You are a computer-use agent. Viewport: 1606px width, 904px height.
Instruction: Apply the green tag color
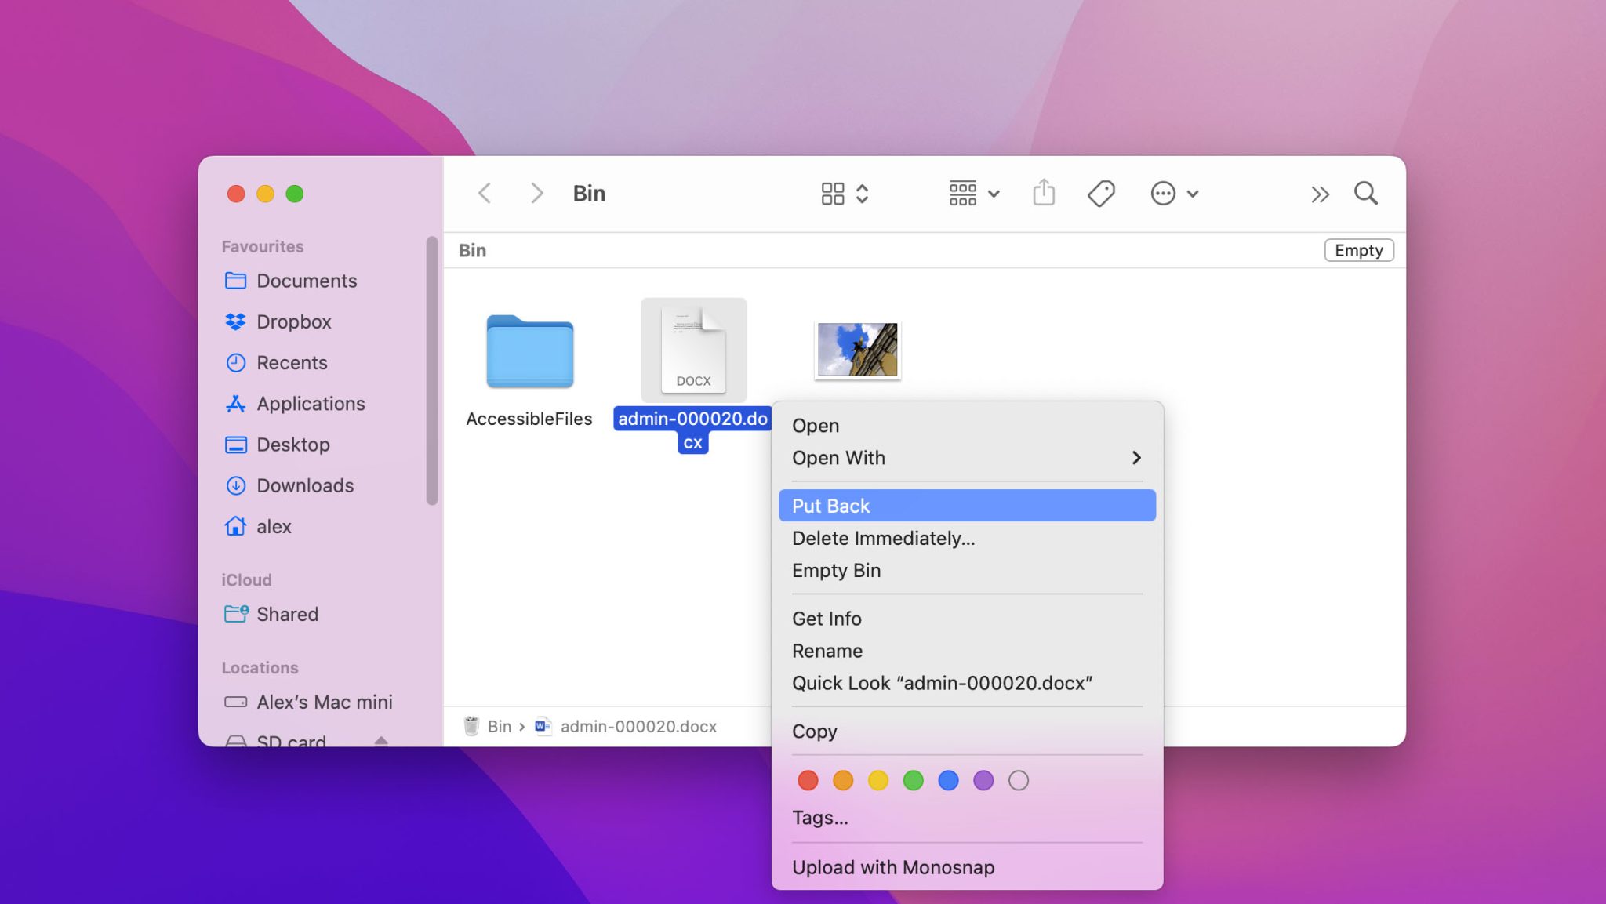[913, 780]
